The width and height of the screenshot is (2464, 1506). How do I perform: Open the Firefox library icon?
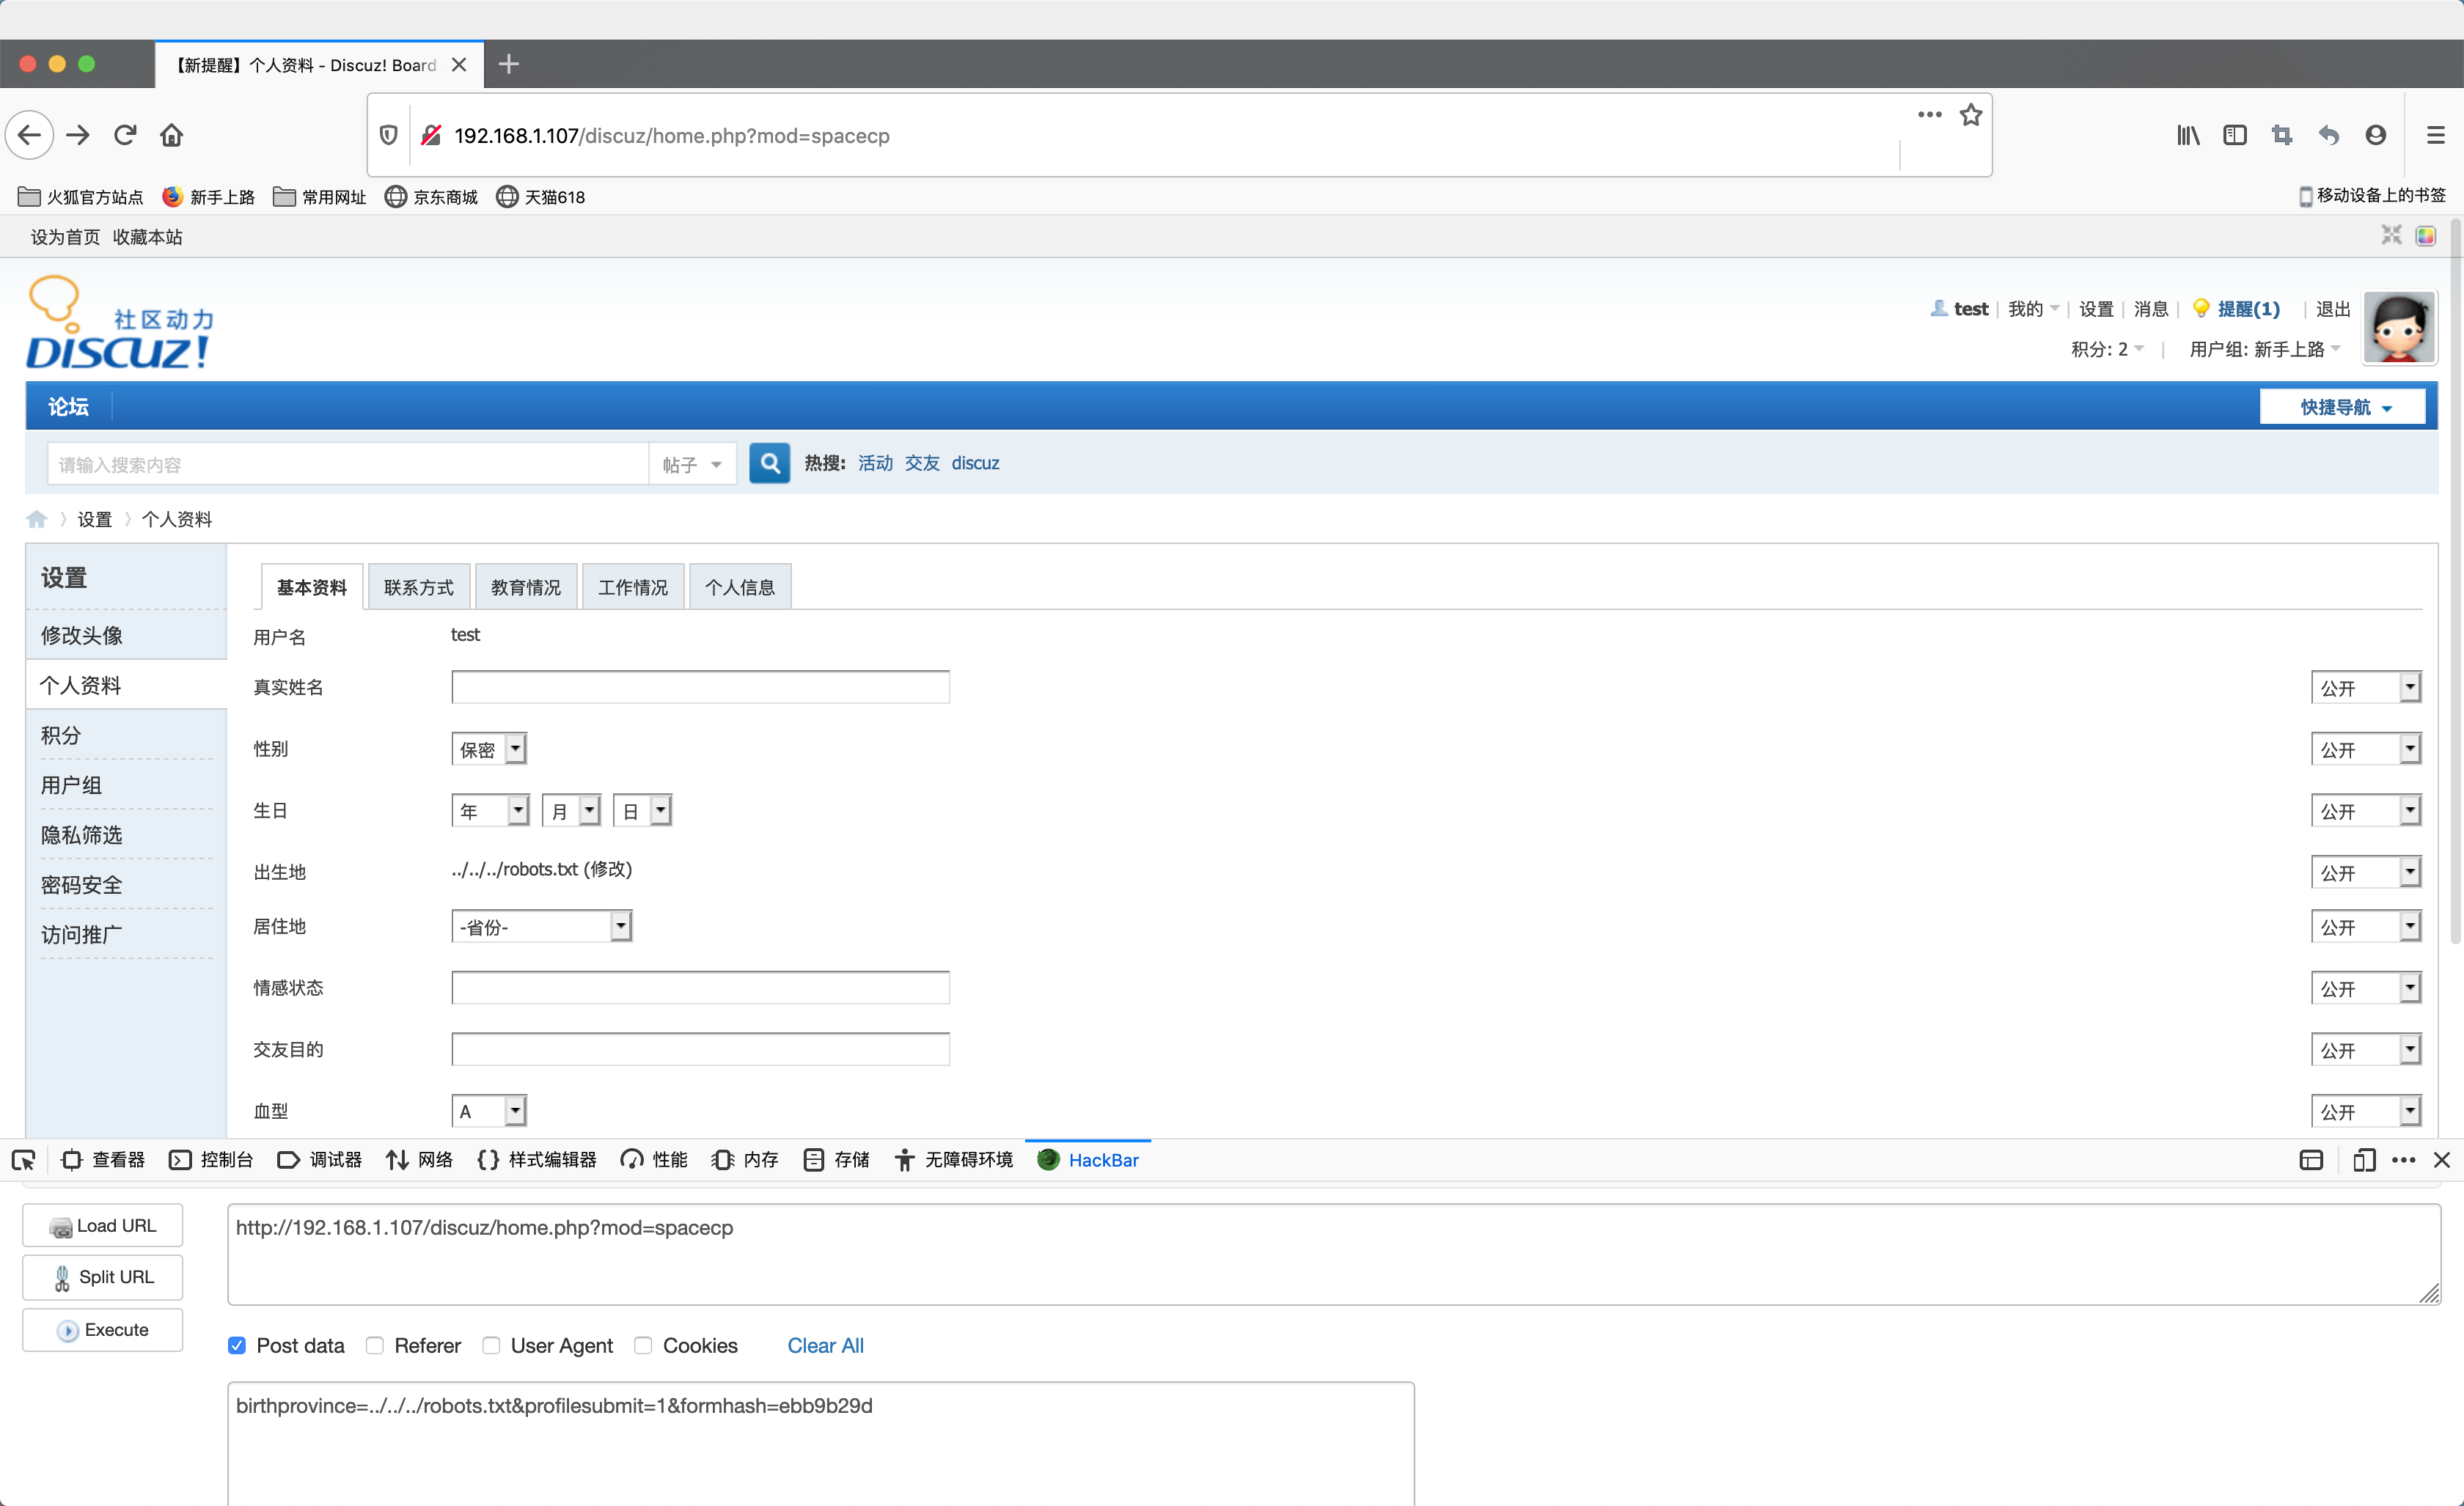[2188, 135]
